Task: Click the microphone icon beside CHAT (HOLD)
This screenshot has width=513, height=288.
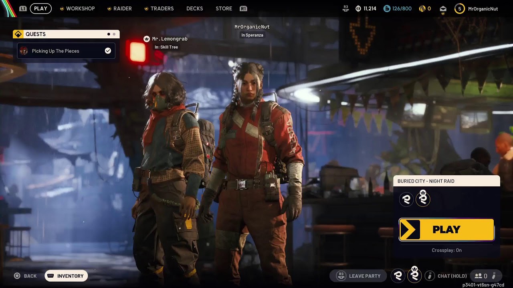Action: pyautogui.click(x=430, y=276)
